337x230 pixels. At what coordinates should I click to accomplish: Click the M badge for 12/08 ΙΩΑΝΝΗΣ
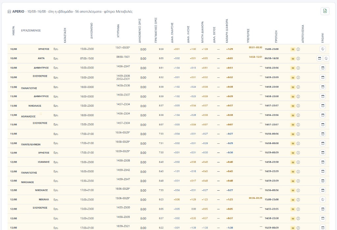point(293,162)
